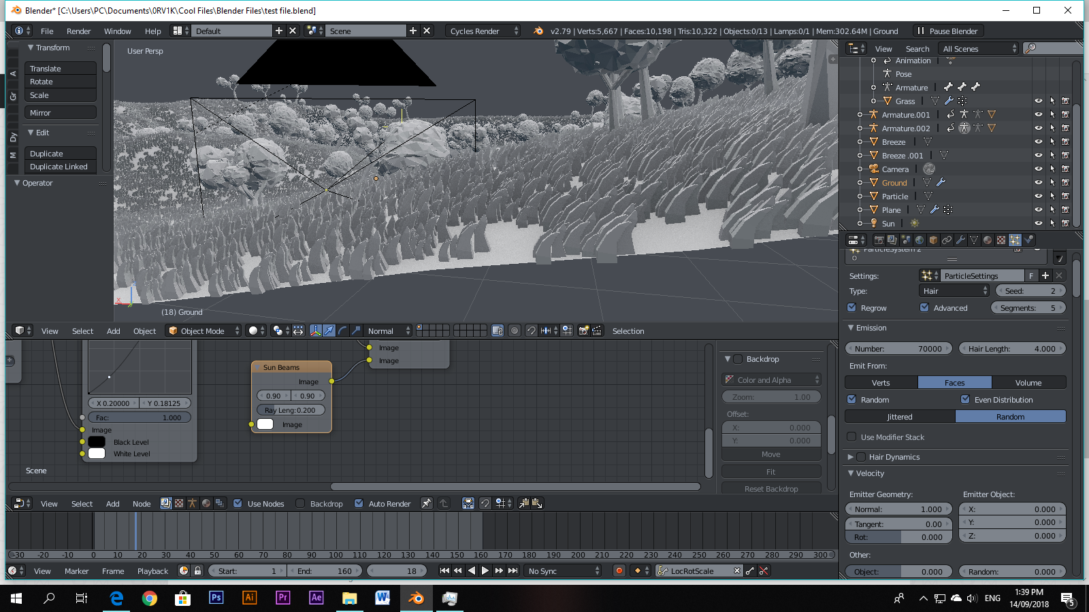
Task: Open the No Sync playback dropdown
Action: [564, 571]
